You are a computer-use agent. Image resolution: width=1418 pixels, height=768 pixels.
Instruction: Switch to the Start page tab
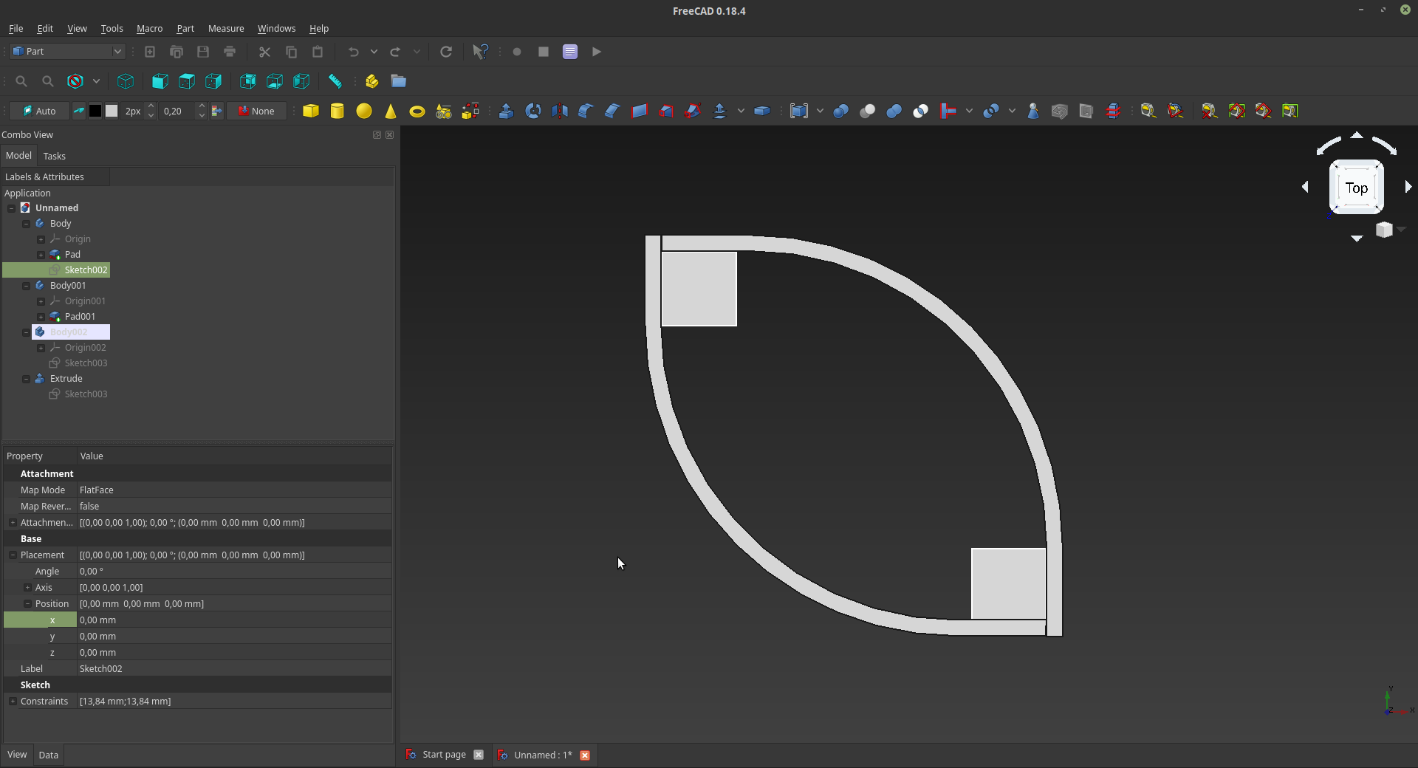[x=444, y=755]
